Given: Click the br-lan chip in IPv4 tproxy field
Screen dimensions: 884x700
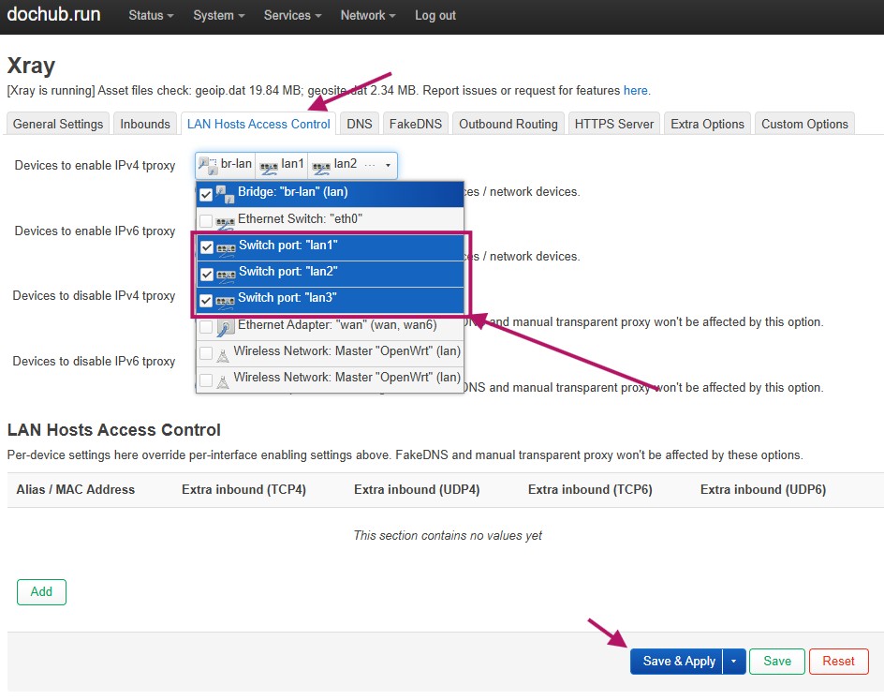Looking at the screenshot, I should point(225,165).
